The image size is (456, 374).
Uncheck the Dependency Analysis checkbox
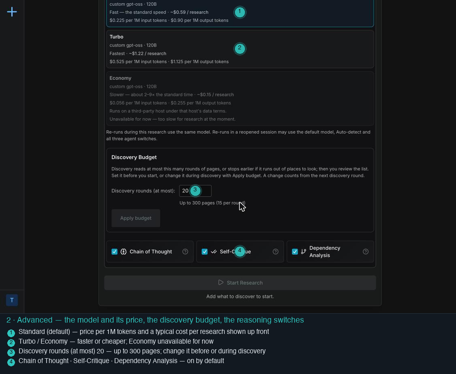[x=295, y=252]
